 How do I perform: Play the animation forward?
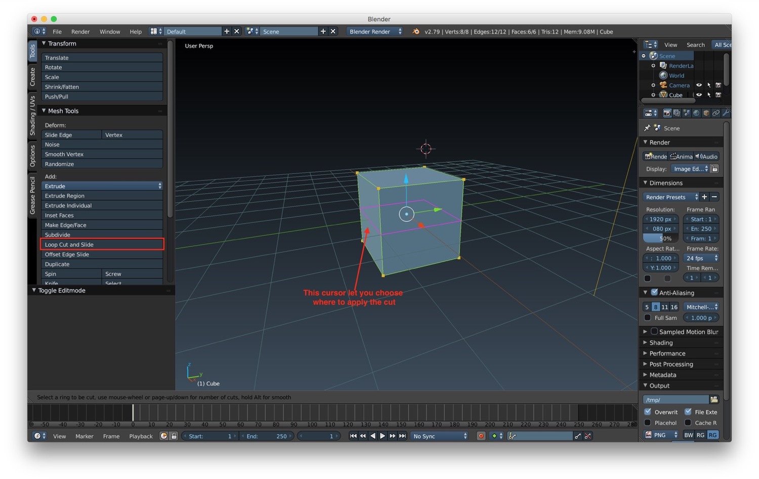pos(383,436)
